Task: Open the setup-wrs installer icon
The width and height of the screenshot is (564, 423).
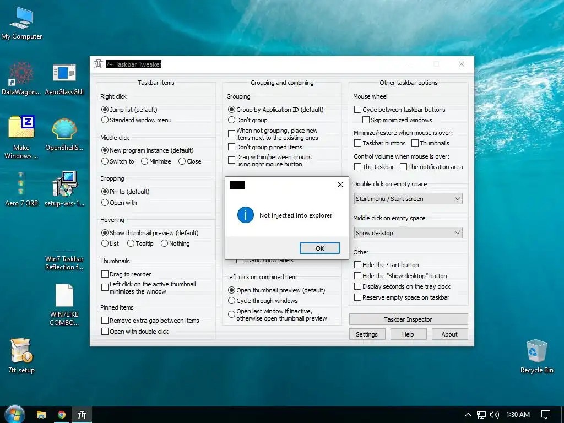Action: pyautogui.click(x=64, y=189)
